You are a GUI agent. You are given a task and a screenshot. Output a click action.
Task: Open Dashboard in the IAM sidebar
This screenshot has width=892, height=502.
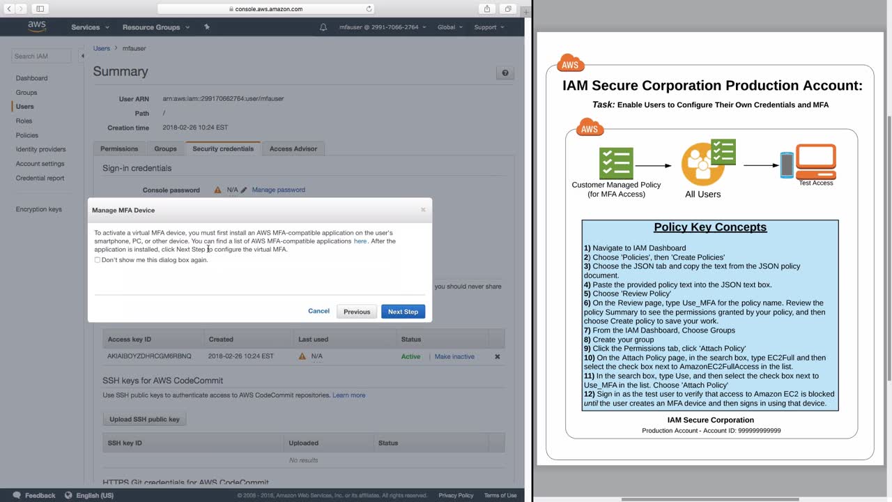pyautogui.click(x=32, y=78)
